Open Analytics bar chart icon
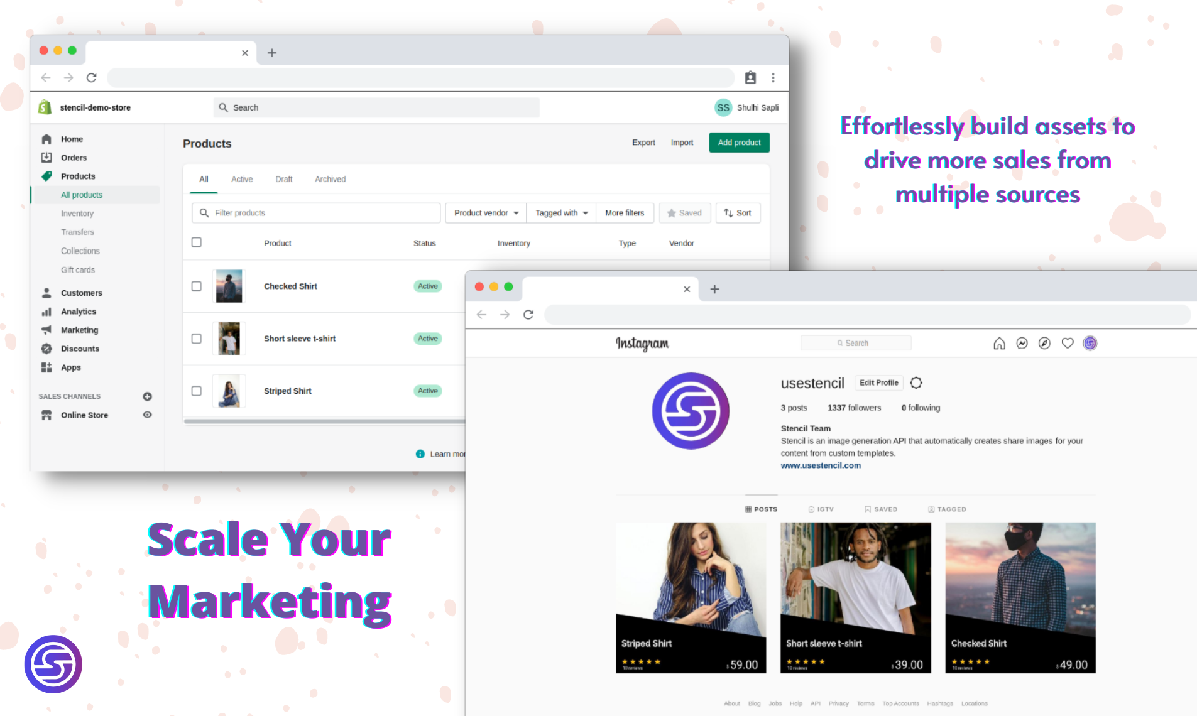This screenshot has height=716, width=1197. pyautogui.click(x=46, y=312)
